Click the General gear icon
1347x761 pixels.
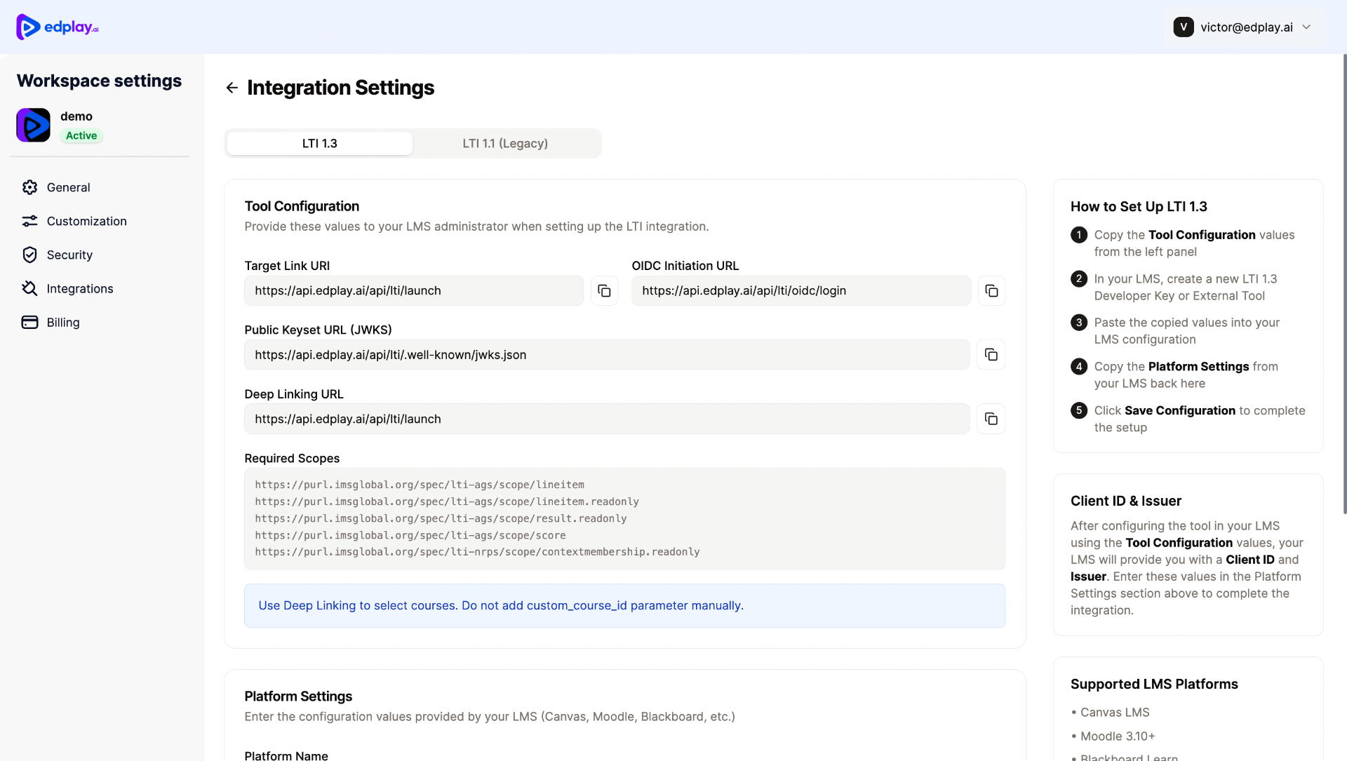click(x=29, y=187)
